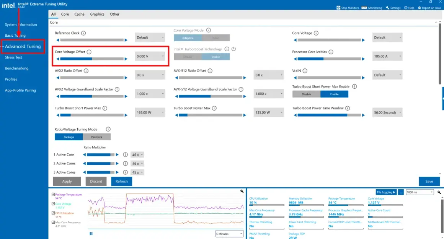Show Core Voltage Offset info tooltip
444x239 pixels.
(x=89, y=52)
